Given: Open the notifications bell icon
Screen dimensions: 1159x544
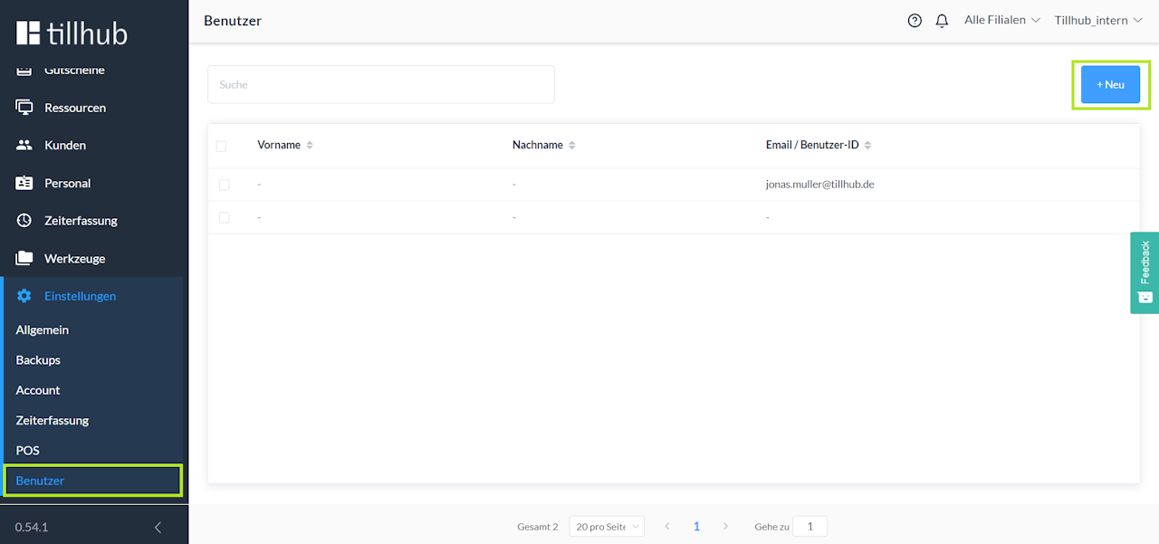Looking at the screenshot, I should point(942,21).
